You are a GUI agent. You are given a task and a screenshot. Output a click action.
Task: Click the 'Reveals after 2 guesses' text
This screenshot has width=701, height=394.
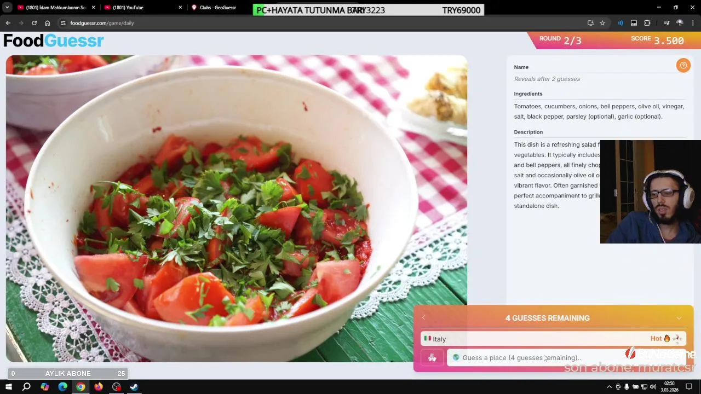click(547, 79)
